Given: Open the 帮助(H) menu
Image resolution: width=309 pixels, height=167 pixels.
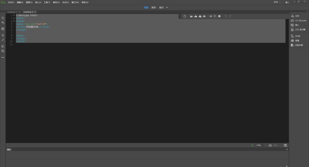Looking at the screenshot, I should tap(85, 2).
